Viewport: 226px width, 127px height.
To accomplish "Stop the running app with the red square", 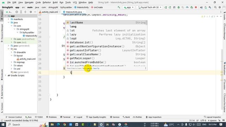I will coord(196,7).
